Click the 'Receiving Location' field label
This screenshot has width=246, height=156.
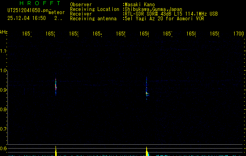click(x=95, y=9)
